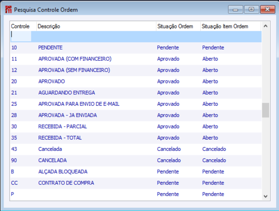Screen dimensions: 279x211
Task: Select controle code B
Action: point(12,171)
